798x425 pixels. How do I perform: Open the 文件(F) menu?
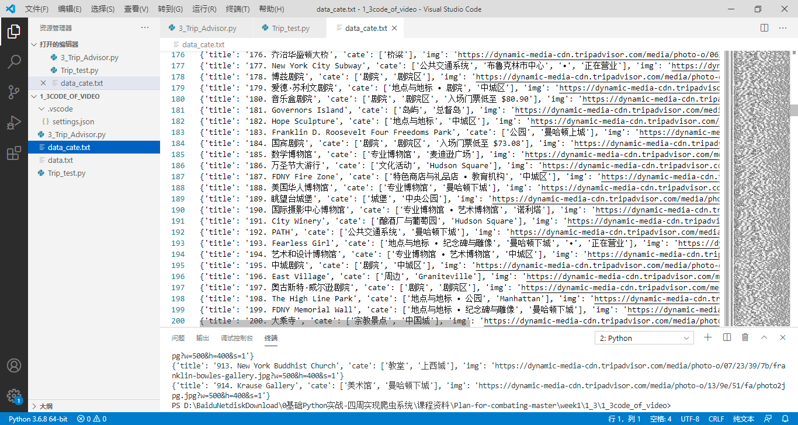click(x=37, y=9)
